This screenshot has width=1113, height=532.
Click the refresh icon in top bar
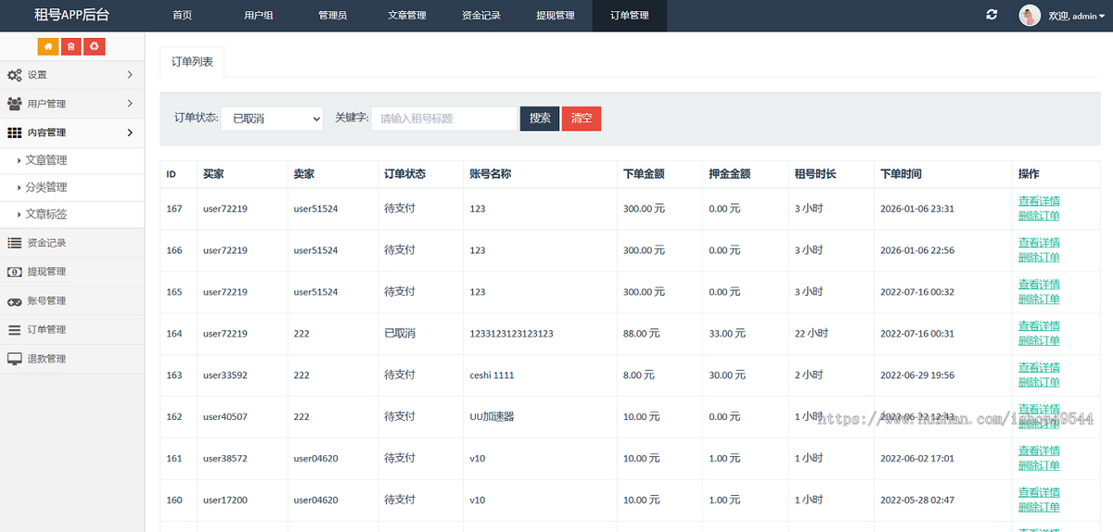pyautogui.click(x=991, y=15)
